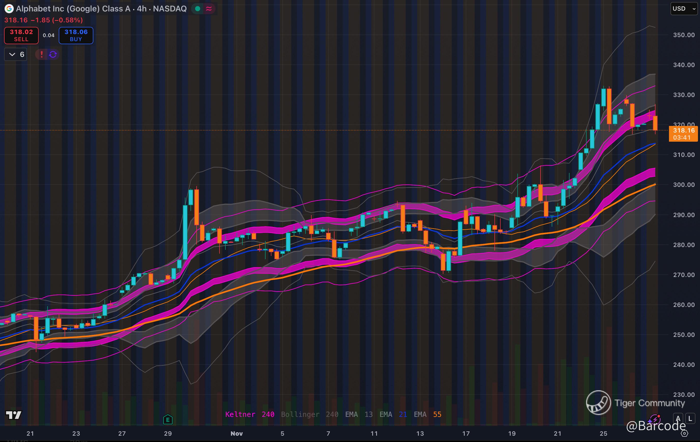The height and width of the screenshot is (442, 700).
Task: Click the pink approximate data mode icon
Action: pyautogui.click(x=209, y=9)
